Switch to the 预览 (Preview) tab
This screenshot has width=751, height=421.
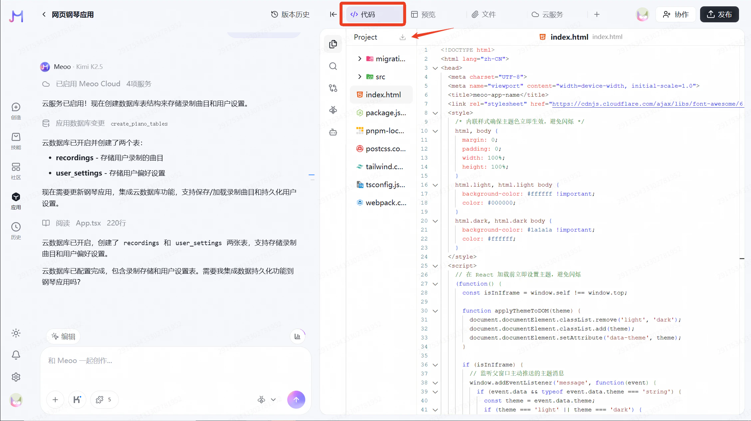[x=423, y=14]
